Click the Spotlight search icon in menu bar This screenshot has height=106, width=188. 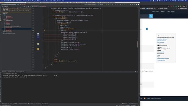point(164,1)
